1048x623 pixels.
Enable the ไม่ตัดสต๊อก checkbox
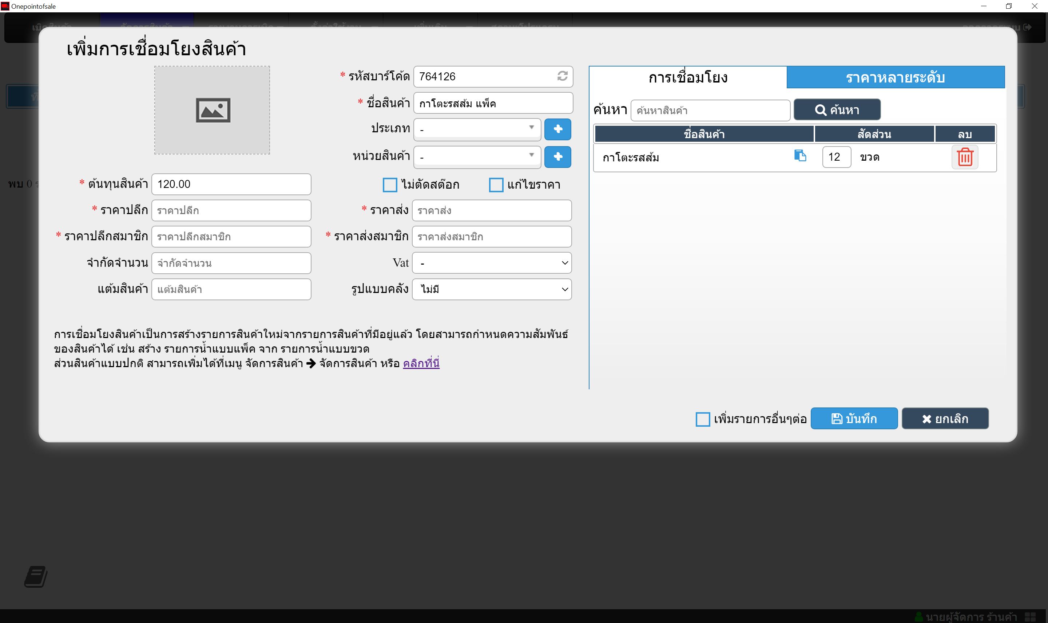[390, 185]
